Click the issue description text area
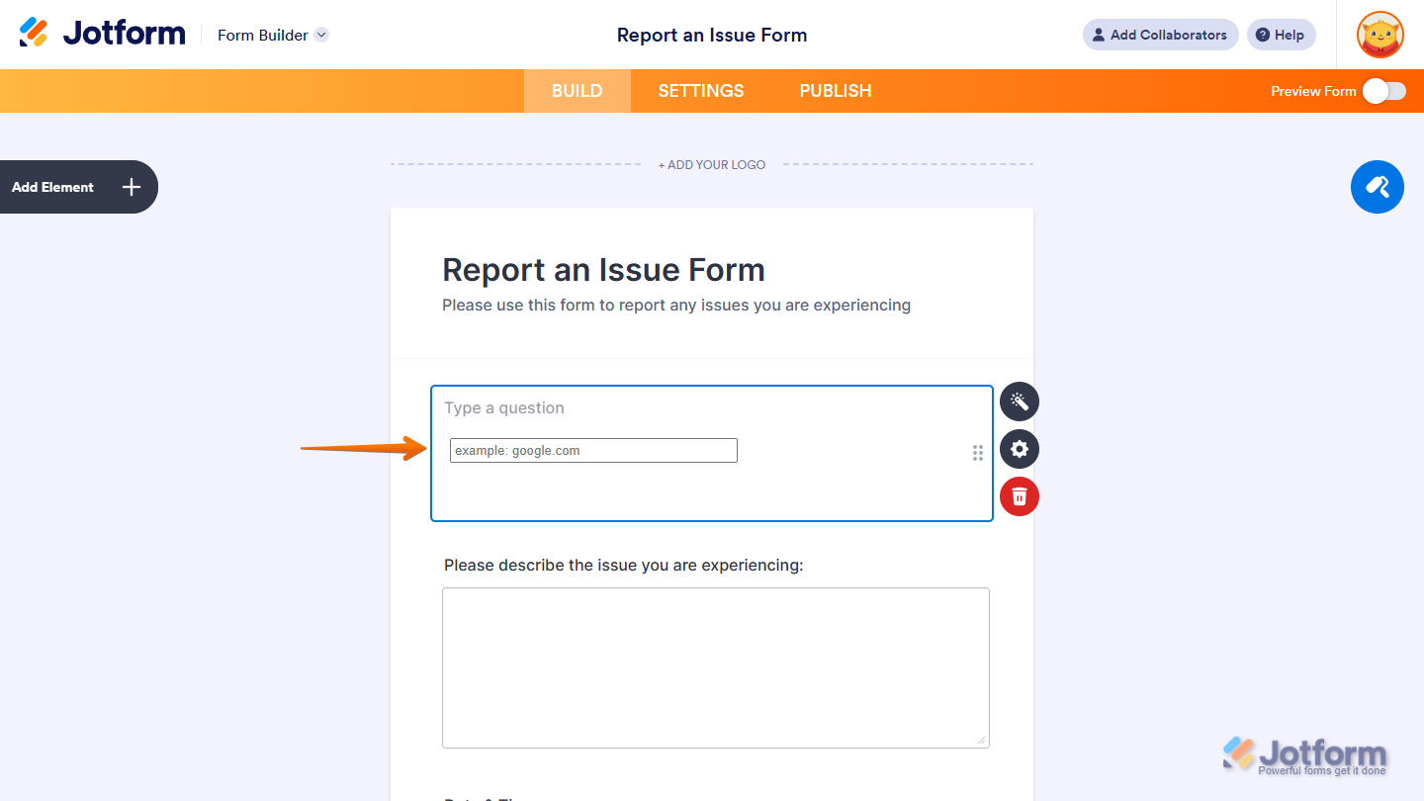The width and height of the screenshot is (1424, 801). (x=715, y=667)
